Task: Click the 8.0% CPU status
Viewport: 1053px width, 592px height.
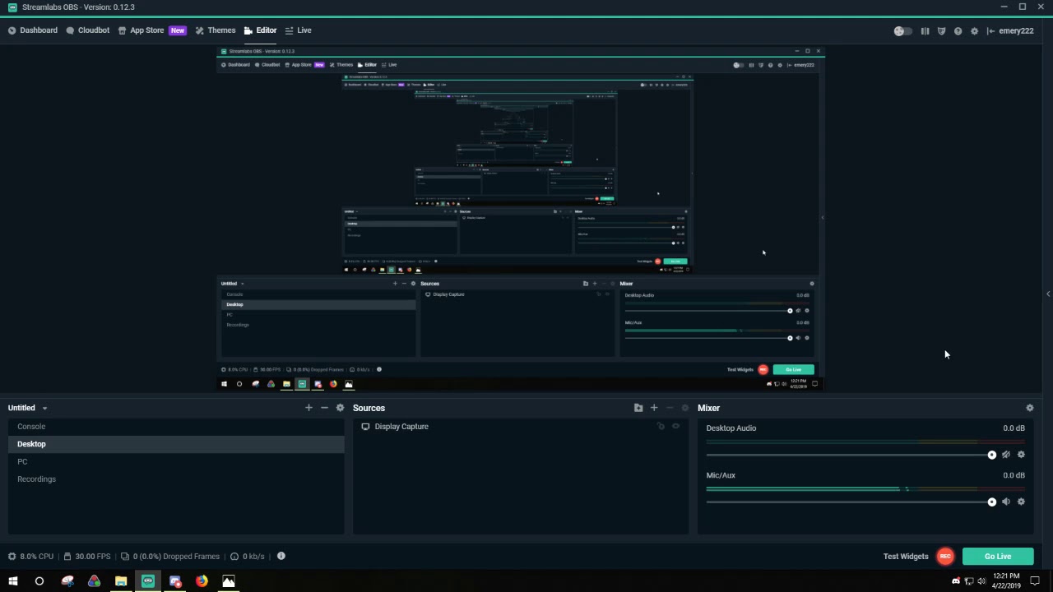Action: (x=31, y=557)
